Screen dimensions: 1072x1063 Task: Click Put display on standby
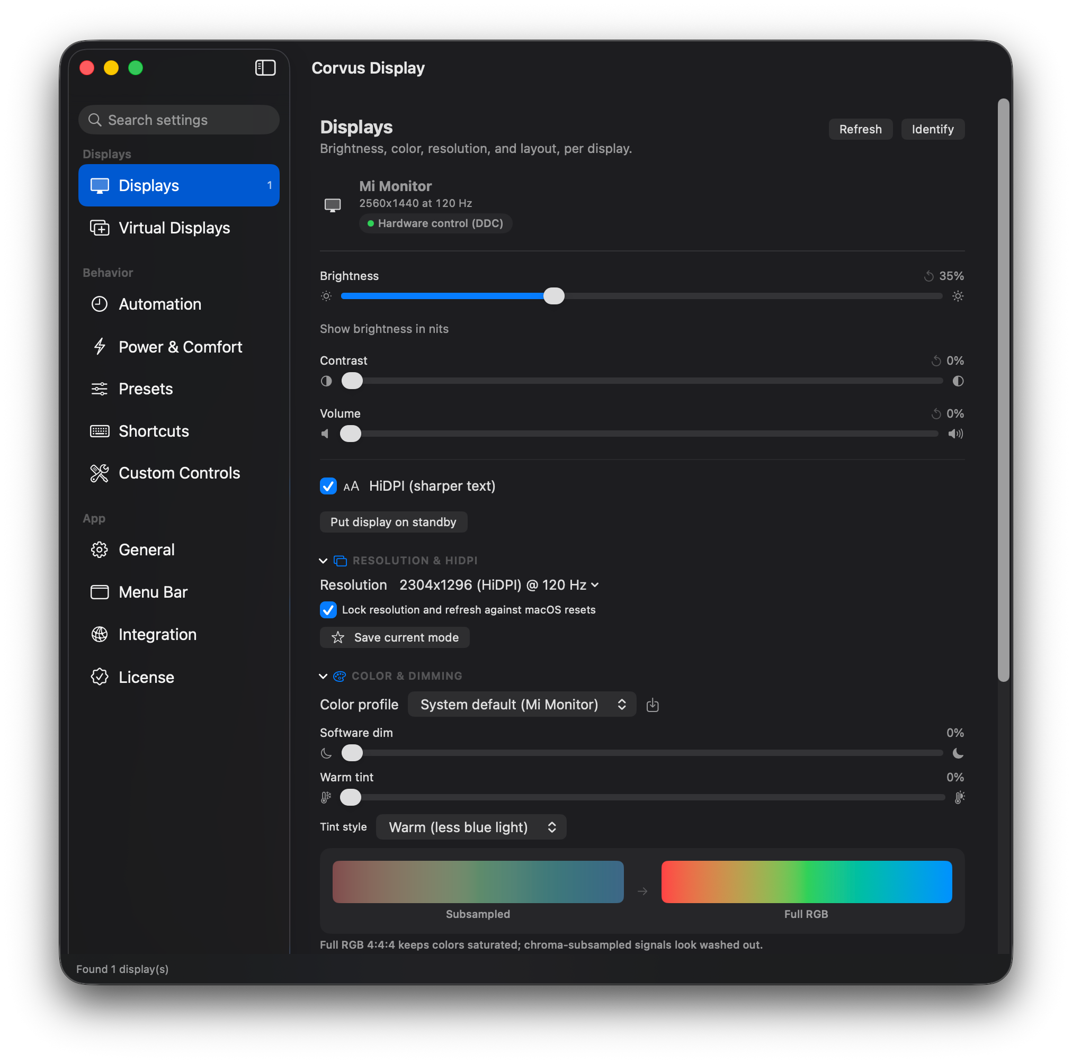click(x=394, y=523)
